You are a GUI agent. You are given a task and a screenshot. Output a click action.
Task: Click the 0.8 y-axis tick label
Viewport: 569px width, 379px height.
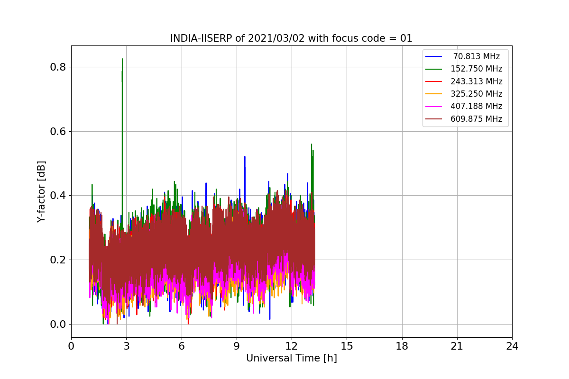click(x=58, y=67)
